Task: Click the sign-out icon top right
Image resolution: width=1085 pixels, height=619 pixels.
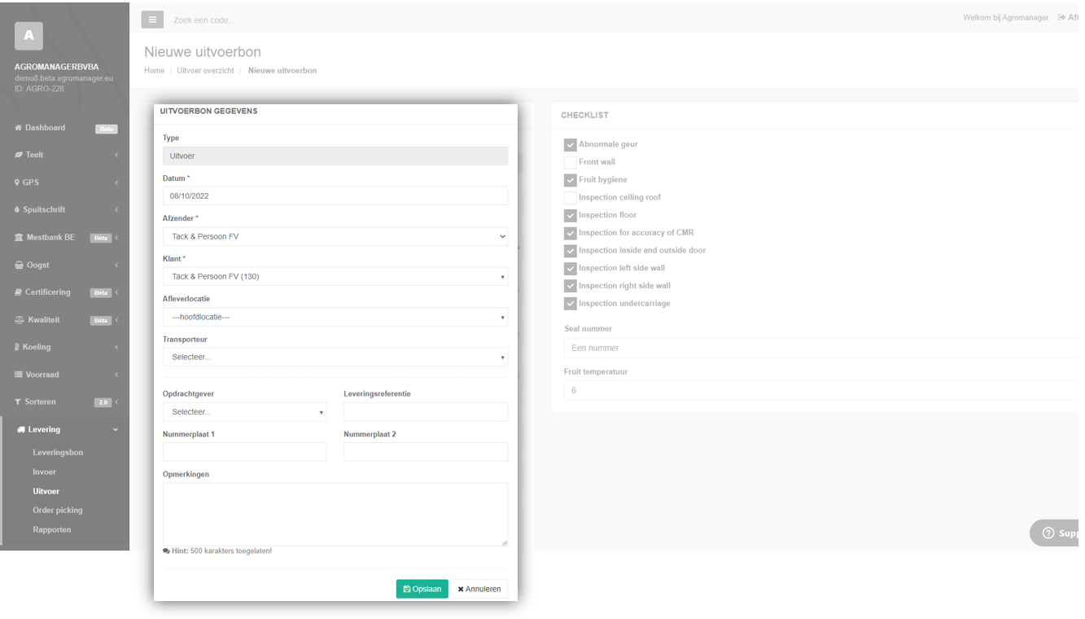Action: tap(1062, 17)
